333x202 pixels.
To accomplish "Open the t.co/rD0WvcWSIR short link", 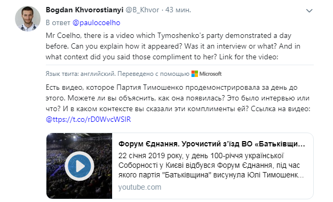I will 89,119.
